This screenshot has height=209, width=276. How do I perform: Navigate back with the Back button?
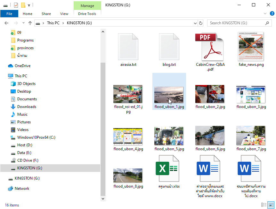click(x=6, y=23)
